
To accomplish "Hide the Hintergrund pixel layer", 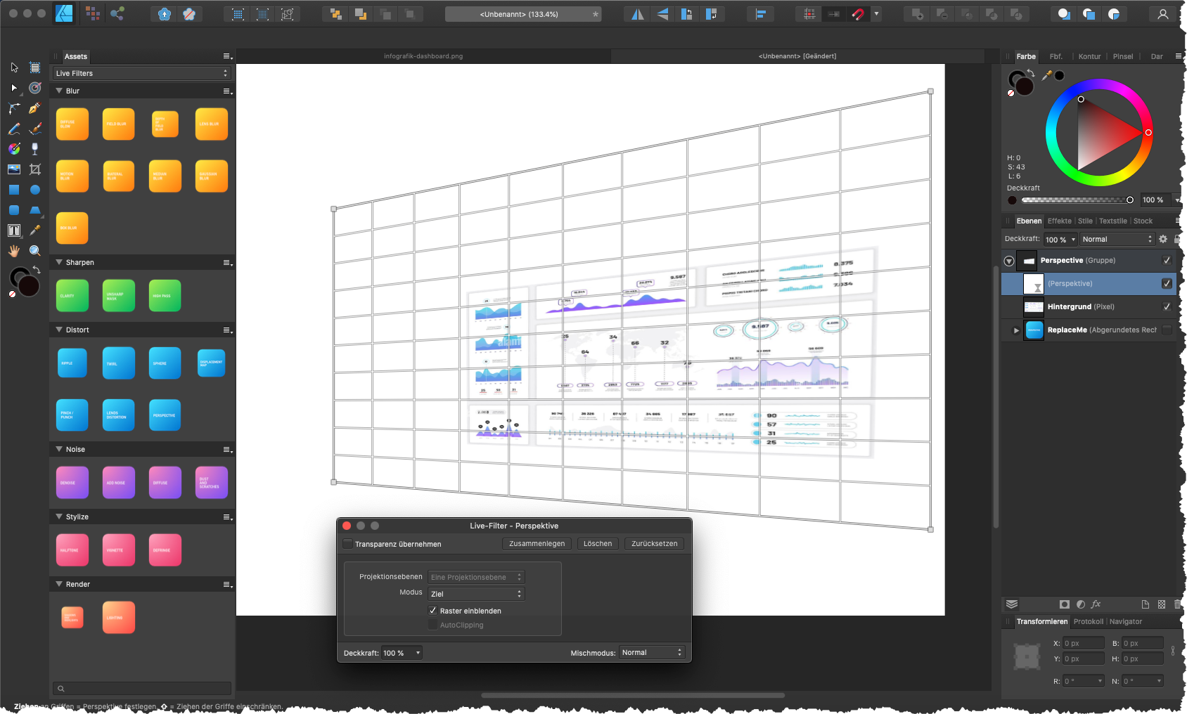I will (x=1167, y=306).
